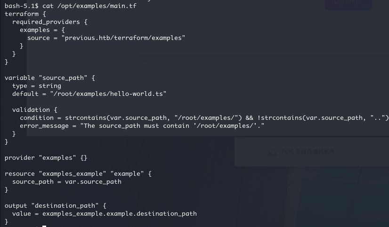Click the required_providers block header
The width and height of the screenshot is (389, 227).
[x=50, y=22]
